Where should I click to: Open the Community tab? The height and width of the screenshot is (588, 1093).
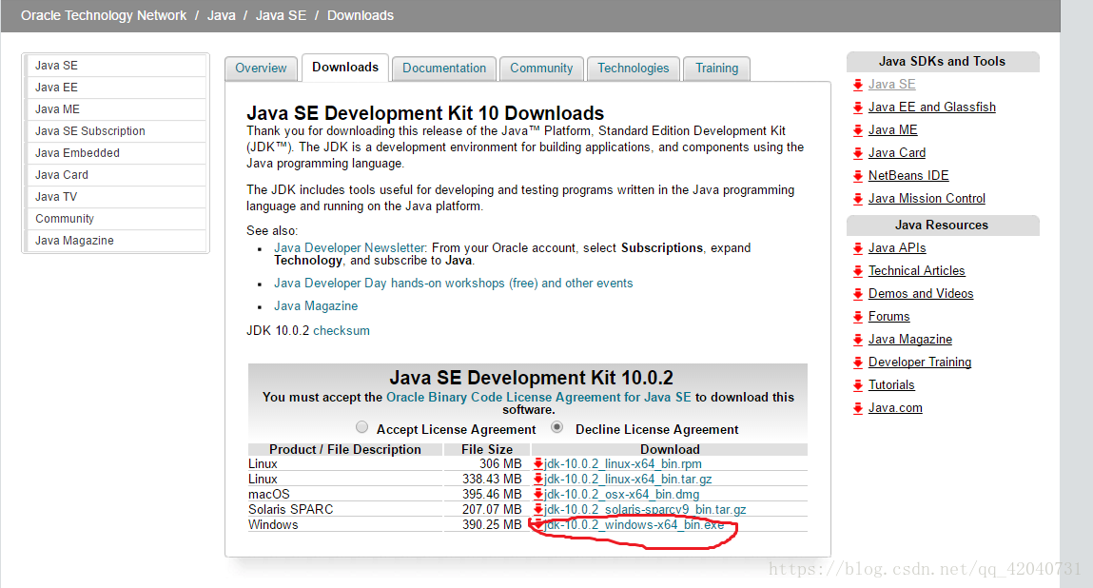click(x=541, y=69)
